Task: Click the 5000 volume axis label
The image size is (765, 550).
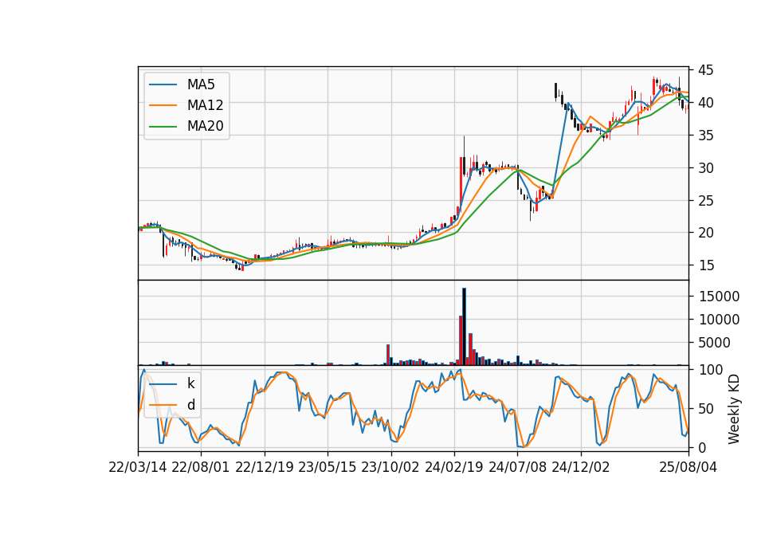Action: (x=714, y=343)
